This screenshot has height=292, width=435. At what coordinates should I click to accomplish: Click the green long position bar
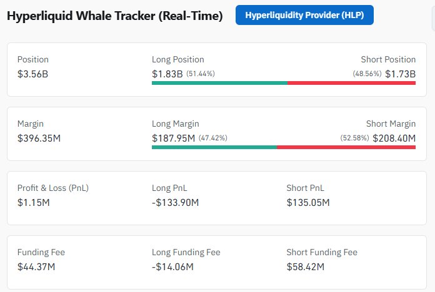point(219,83)
